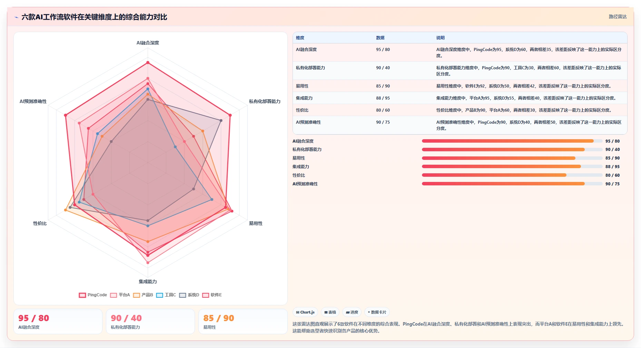Click the summary paragraph starting 这张雷达图
This screenshot has height=348, width=641.
459,327
